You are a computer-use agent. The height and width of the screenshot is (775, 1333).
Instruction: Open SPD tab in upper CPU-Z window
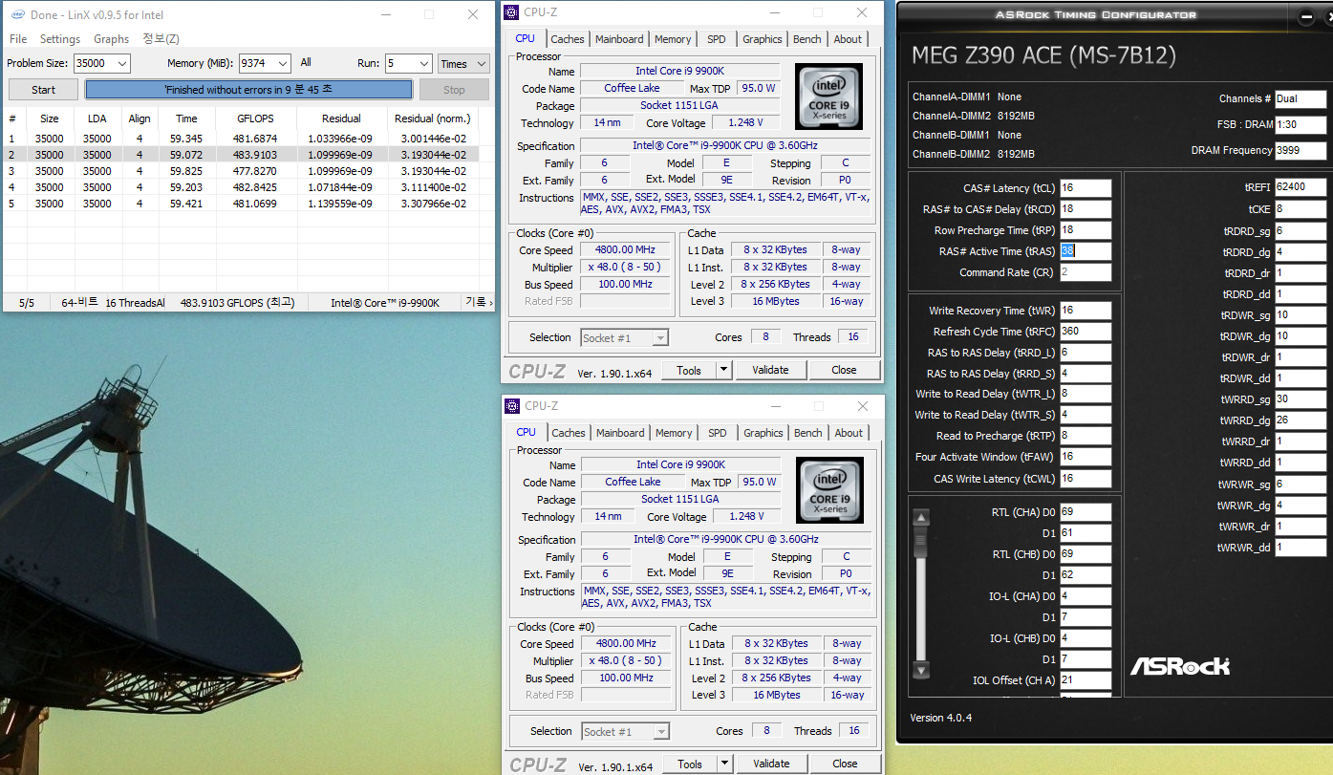coord(717,39)
